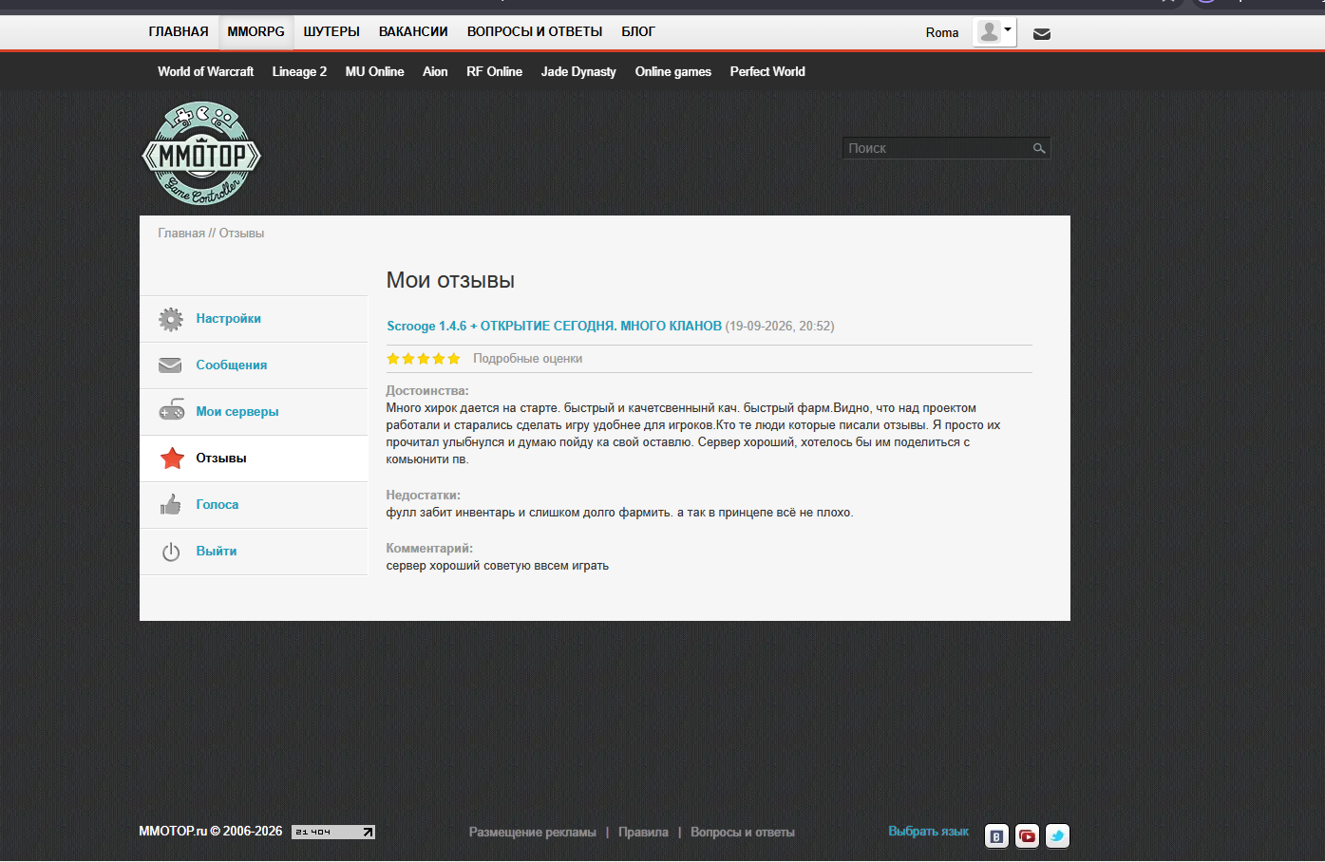Open the Выбрать язык language selector

[x=928, y=832]
